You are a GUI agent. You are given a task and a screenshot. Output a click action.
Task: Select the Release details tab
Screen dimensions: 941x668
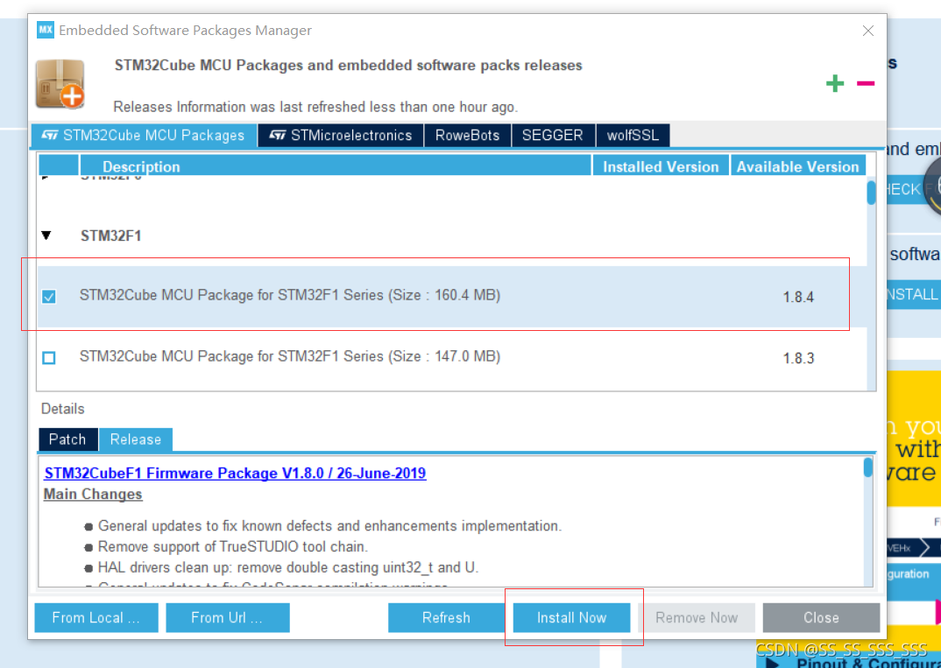(136, 439)
